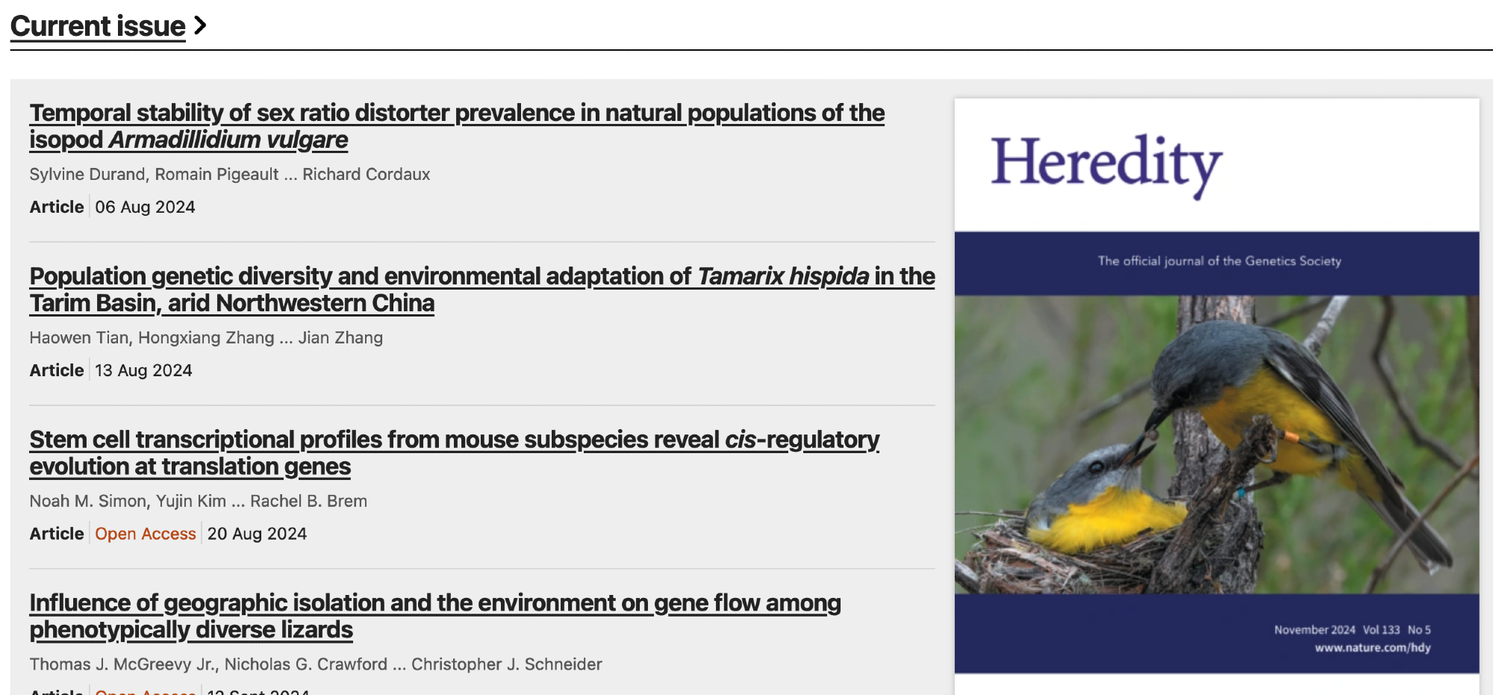Click authors line starting with Noah M. Simon
The image size is (1493, 695).
tap(199, 501)
